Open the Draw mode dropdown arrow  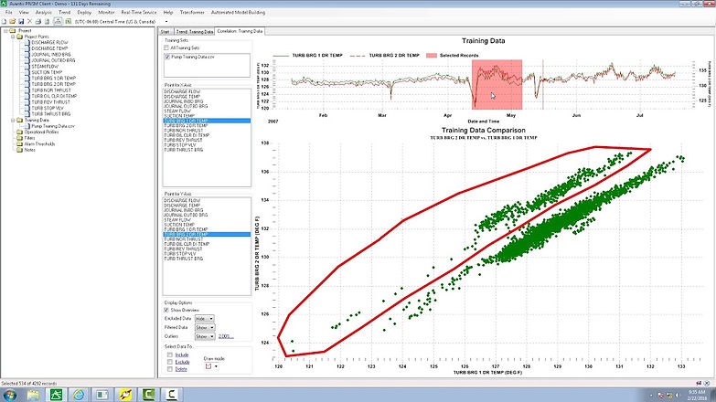point(216,366)
